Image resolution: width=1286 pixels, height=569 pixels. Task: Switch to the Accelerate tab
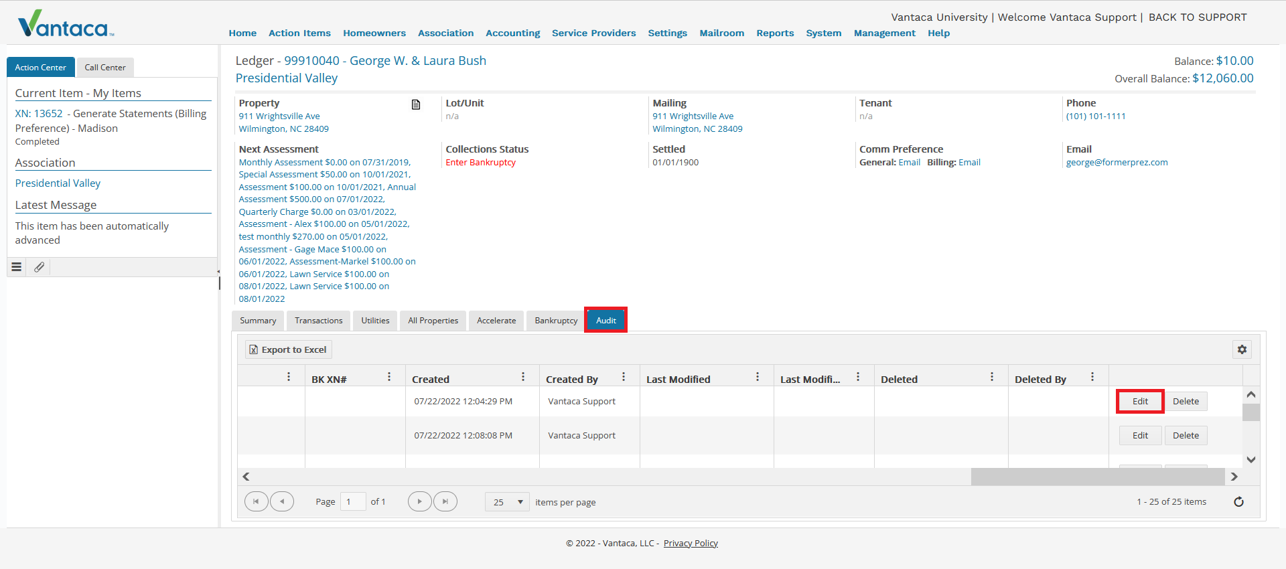(496, 321)
